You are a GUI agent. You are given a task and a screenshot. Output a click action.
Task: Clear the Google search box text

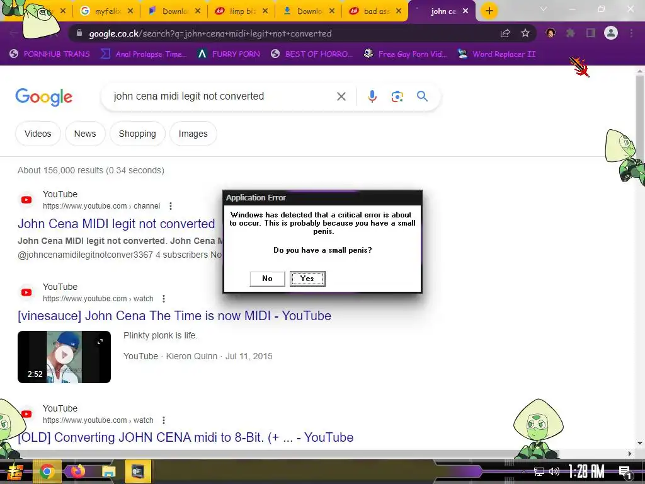341,96
